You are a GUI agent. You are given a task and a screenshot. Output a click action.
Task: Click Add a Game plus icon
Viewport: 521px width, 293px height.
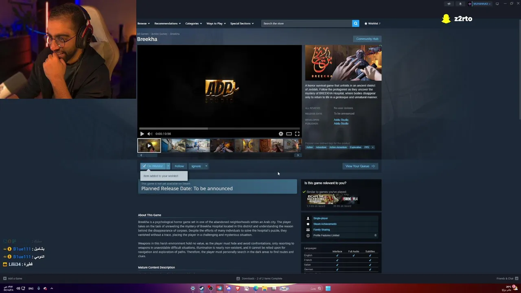(5, 279)
